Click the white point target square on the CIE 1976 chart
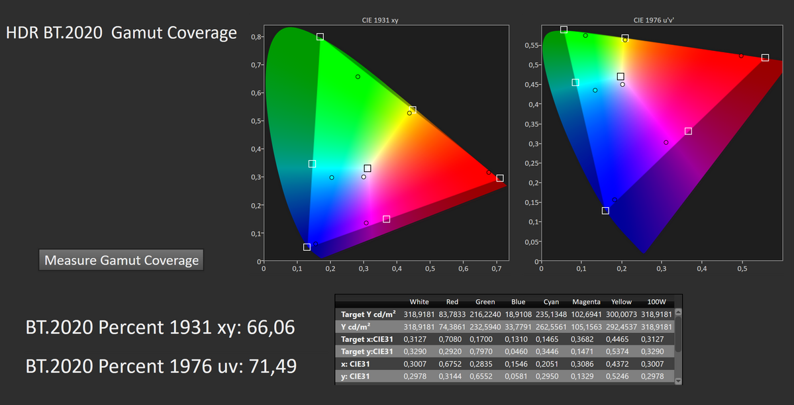 620,76
